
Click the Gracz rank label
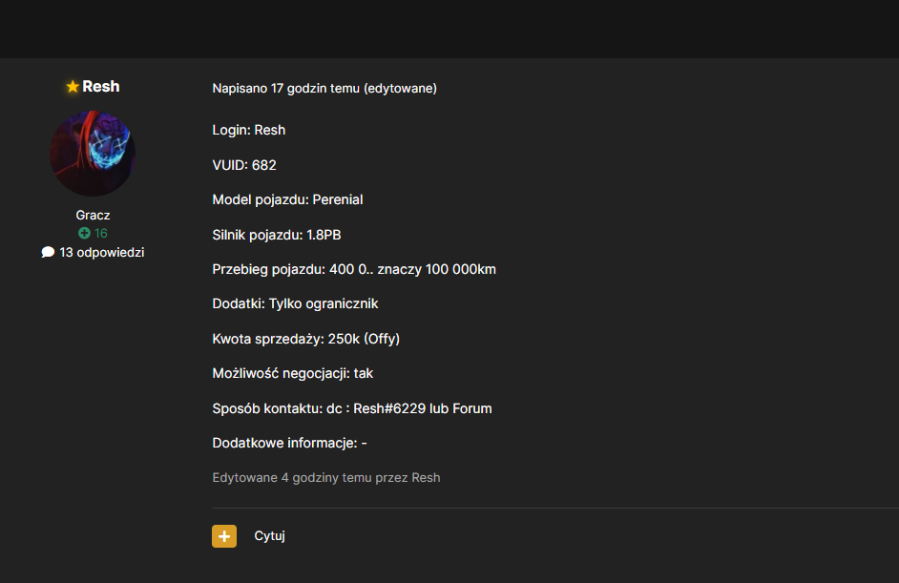[x=93, y=215]
